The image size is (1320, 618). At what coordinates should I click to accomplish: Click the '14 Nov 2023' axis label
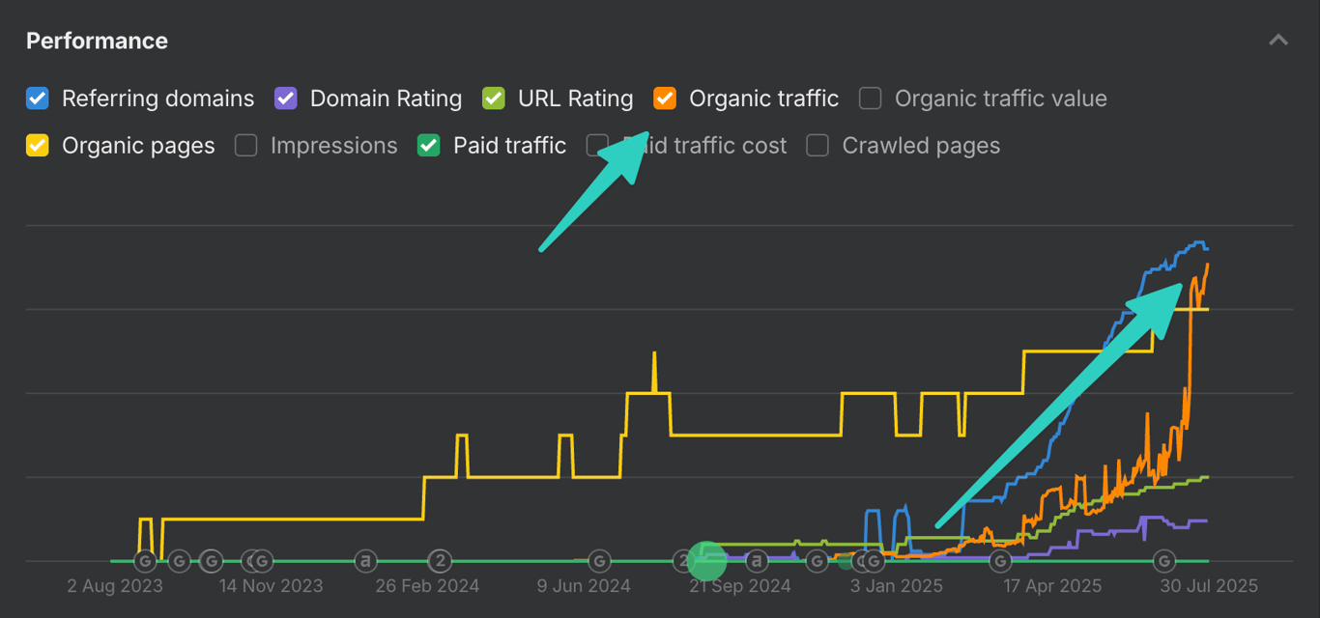click(x=271, y=586)
